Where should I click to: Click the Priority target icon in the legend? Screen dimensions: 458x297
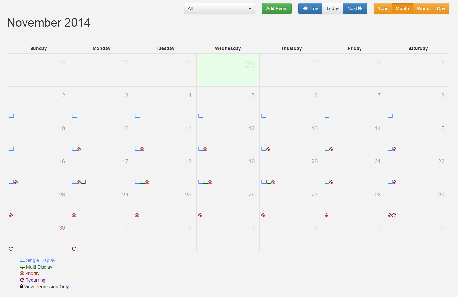[22, 273]
